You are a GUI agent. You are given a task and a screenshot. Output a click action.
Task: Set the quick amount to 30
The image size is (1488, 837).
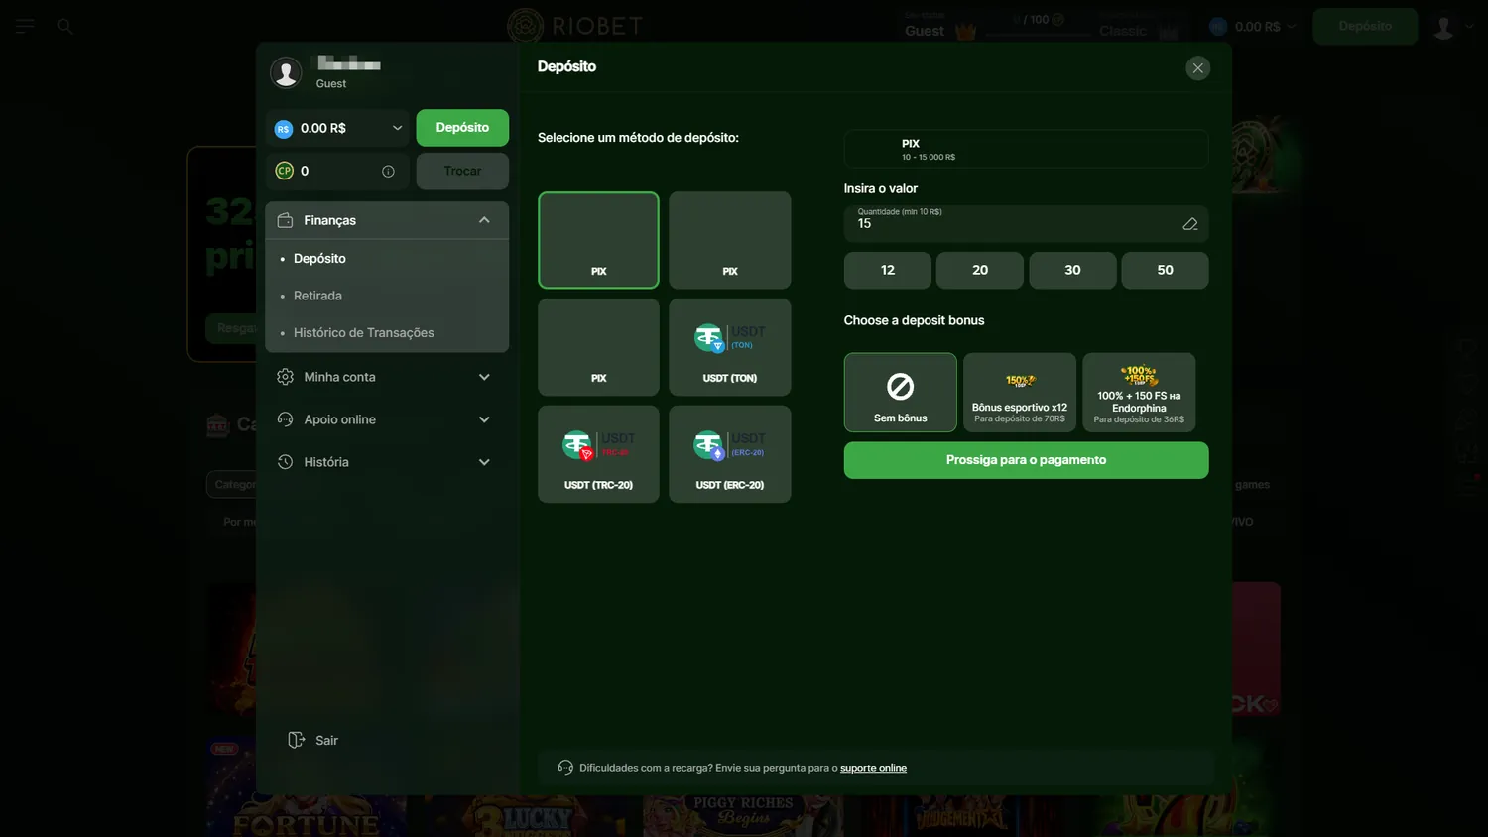(x=1072, y=270)
